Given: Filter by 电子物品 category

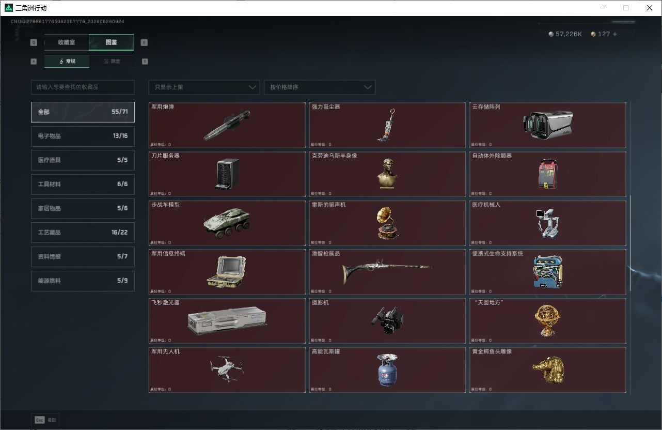Looking at the screenshot, I should [83, 136].
